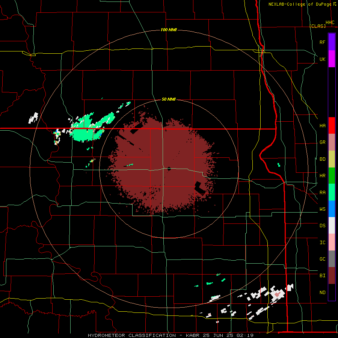Click the HA legend label
The width and height of the screenshot is (338, 338).
coord(322,126)
